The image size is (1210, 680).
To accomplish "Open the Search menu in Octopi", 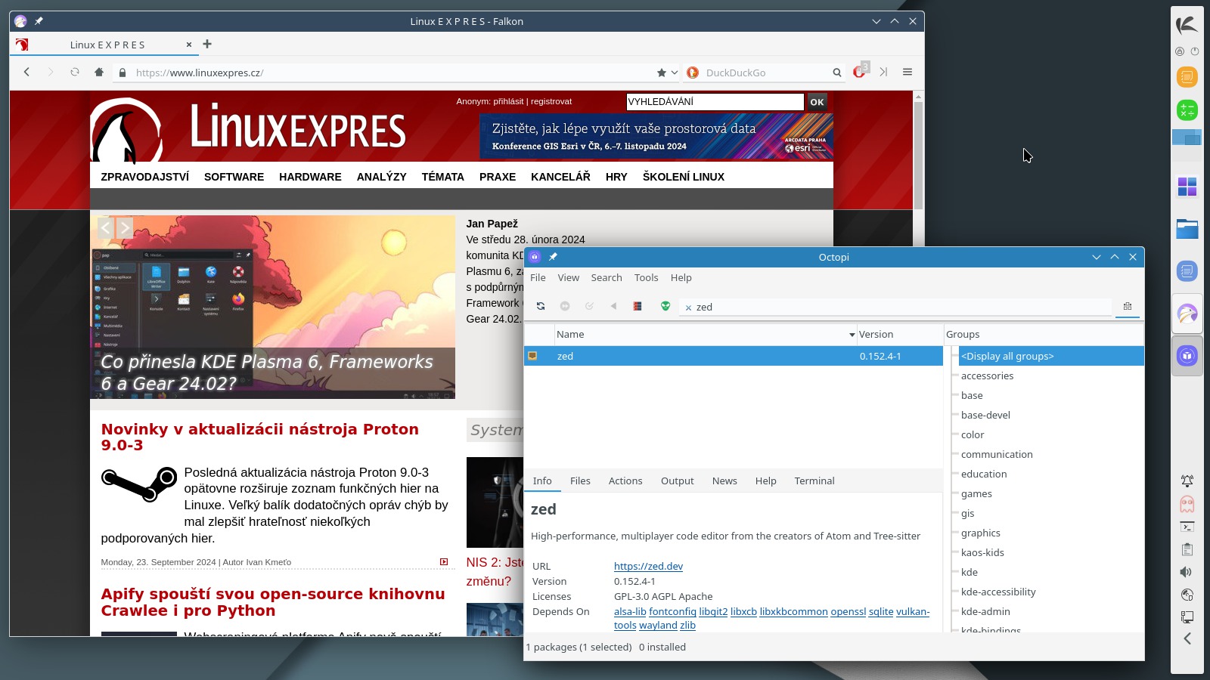I will 607,277.
